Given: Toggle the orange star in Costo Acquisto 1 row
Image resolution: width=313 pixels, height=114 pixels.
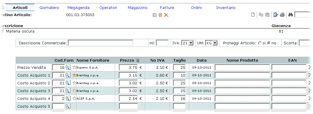Looking at the screenshot, I should (x=74, y=75).
